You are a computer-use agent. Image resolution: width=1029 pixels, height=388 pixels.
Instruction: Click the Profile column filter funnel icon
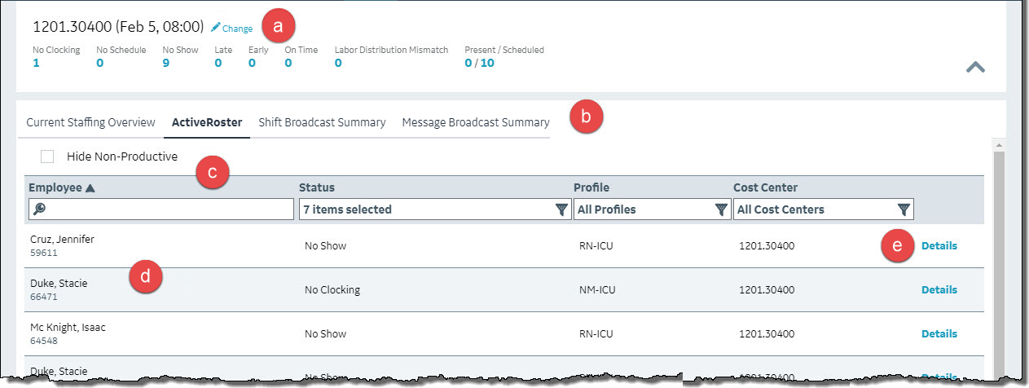point(721,210)
